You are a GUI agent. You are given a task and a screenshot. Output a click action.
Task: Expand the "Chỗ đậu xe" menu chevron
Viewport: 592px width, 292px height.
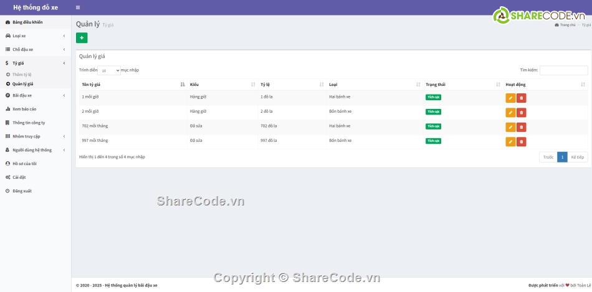point(64,49)
